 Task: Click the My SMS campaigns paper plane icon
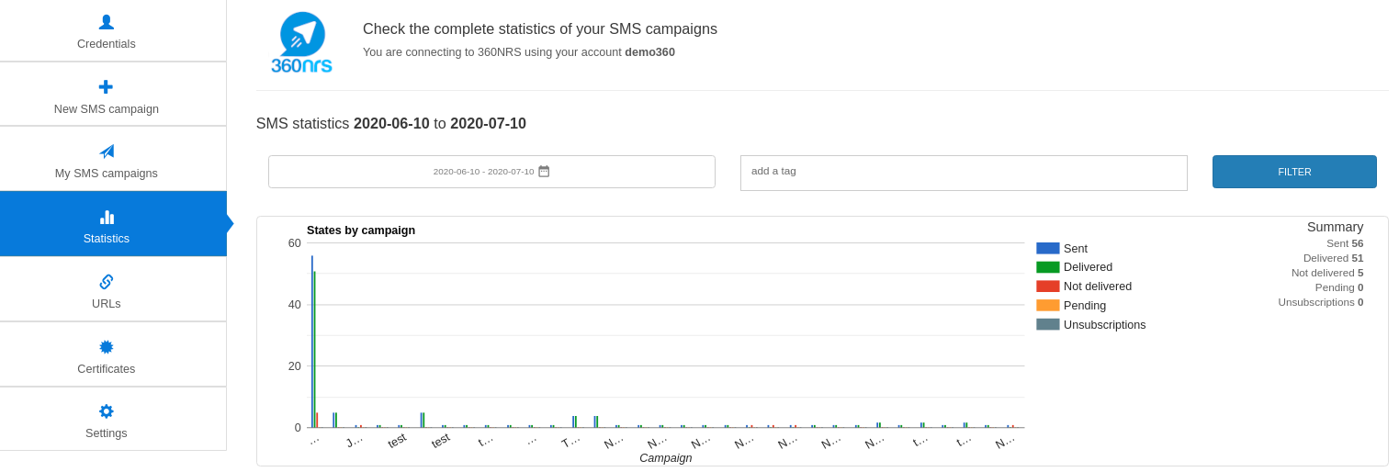(107, 152)
